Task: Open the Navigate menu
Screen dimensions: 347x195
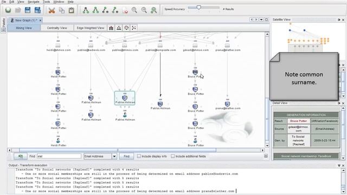Action: click(x=34, y=2)
